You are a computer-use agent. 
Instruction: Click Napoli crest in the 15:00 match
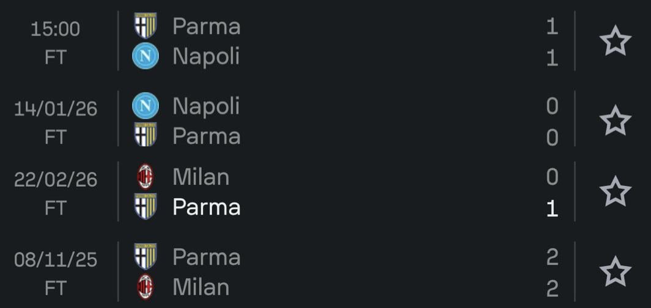tap(145, 57)
